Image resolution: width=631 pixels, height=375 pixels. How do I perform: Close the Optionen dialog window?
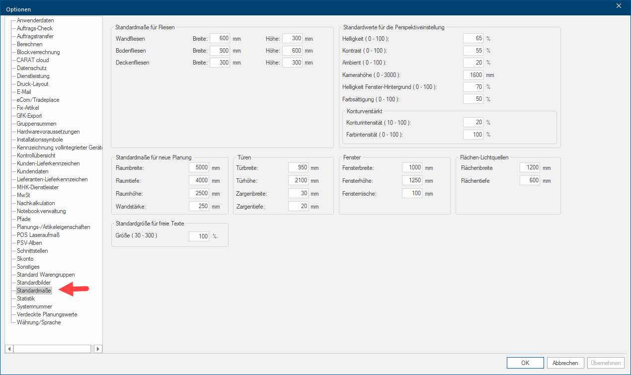(x=619, y=6)
